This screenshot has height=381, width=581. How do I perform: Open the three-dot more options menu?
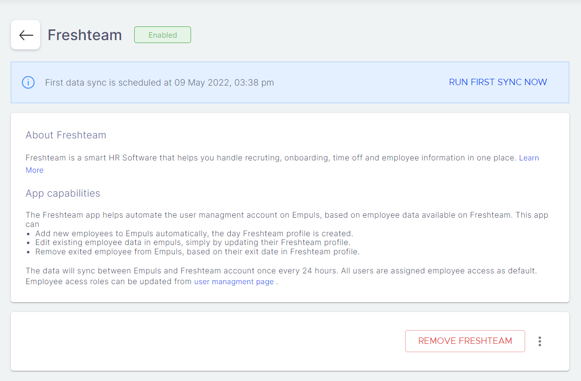(x=539, y=341)
